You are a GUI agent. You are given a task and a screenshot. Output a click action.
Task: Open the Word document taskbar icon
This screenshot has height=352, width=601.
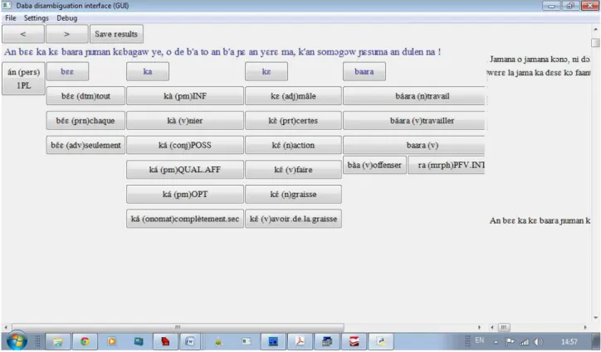click(x=190, y=341)
